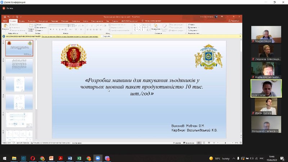Image resolution: width=288 pixels, height=162 pixels.
Task: Open the font name combo box
Action: pyautogui.click(x=58, y=26)
